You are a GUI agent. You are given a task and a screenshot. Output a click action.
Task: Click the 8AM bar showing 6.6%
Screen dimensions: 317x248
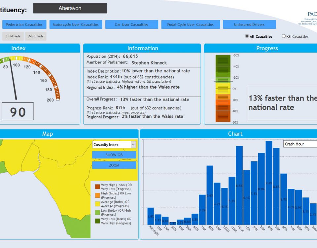click(210, 195)
